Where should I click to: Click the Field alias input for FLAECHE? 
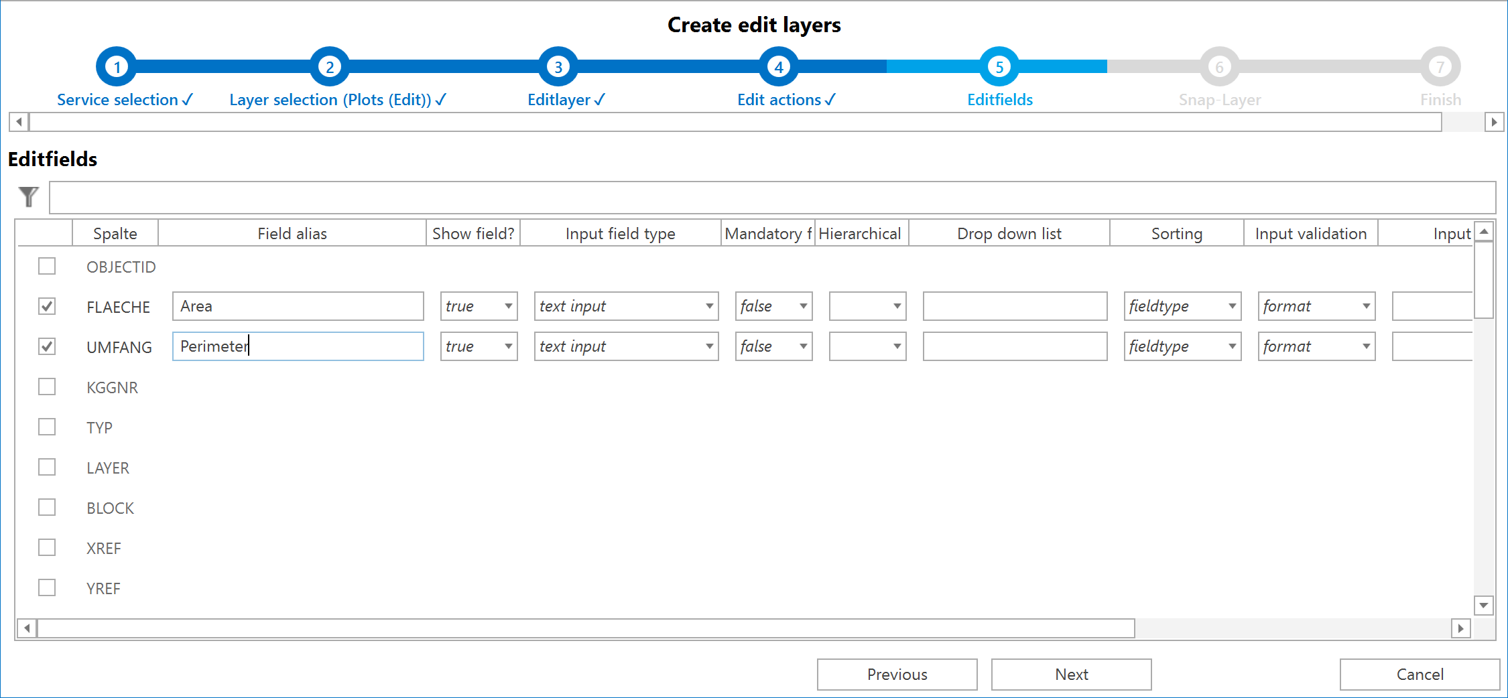coord(298,306)
